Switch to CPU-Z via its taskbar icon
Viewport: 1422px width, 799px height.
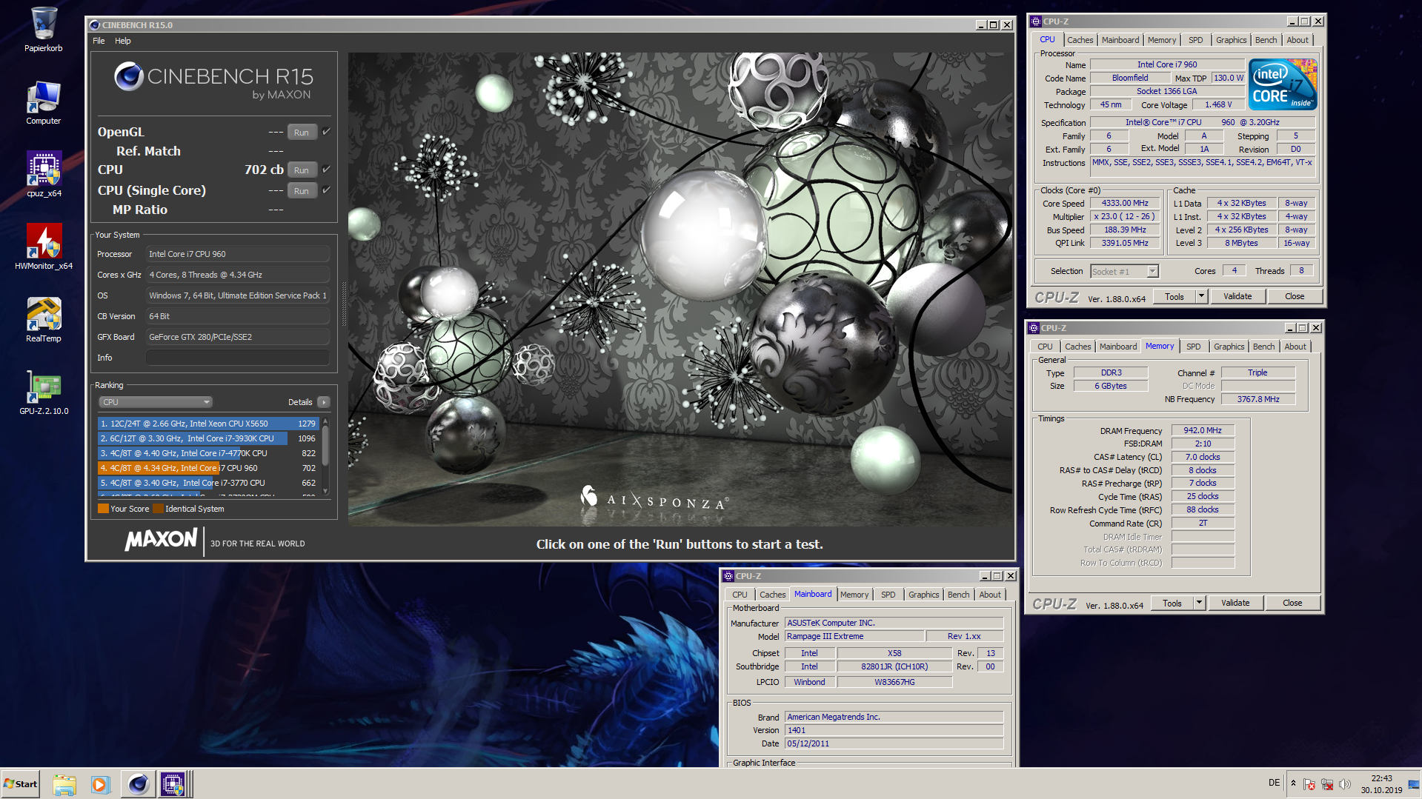click(x=173, y=784)
